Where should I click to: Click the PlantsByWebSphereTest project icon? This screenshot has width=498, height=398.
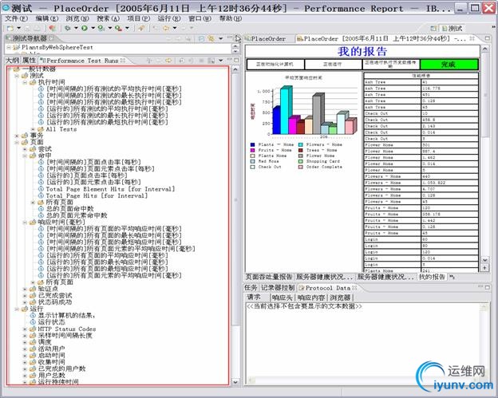tap(17, 47)
